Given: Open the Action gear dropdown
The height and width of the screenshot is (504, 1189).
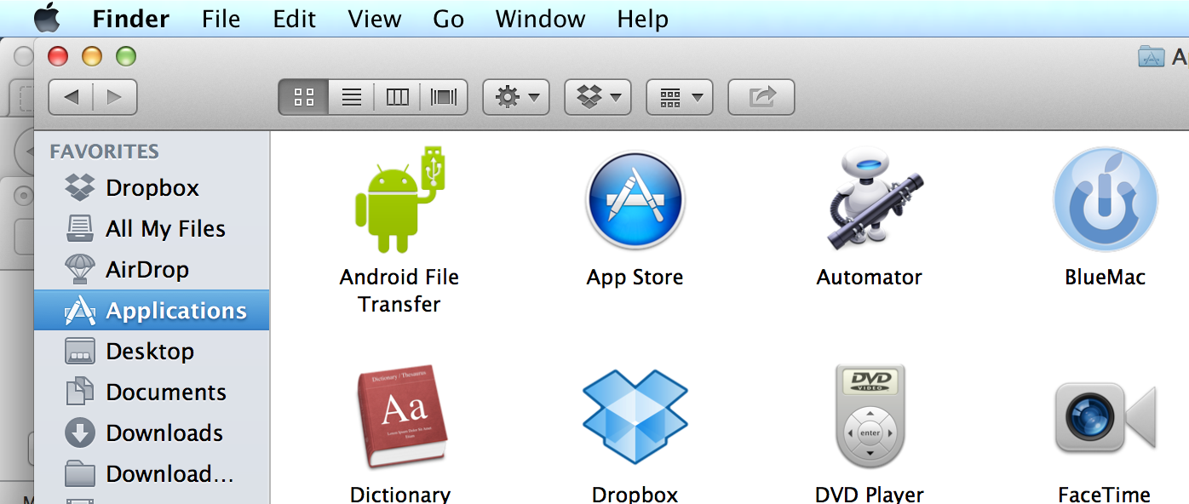Looking at the screenshot, I should click(x=516, y=97).
